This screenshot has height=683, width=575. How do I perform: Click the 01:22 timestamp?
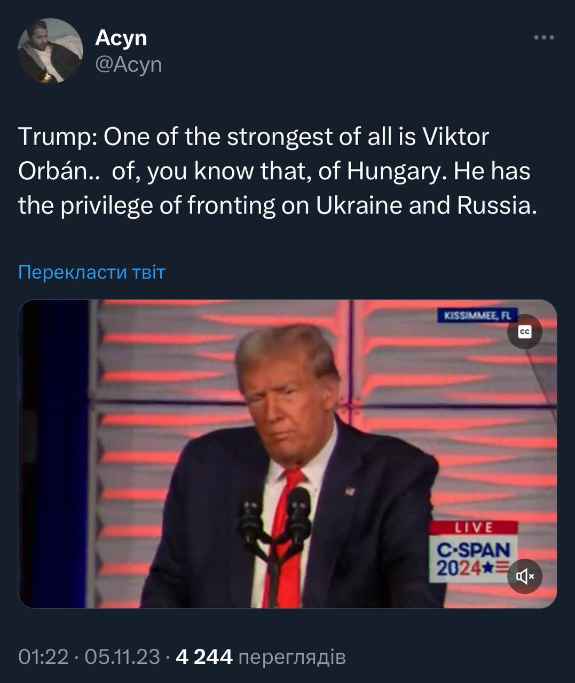pos(43,656)
